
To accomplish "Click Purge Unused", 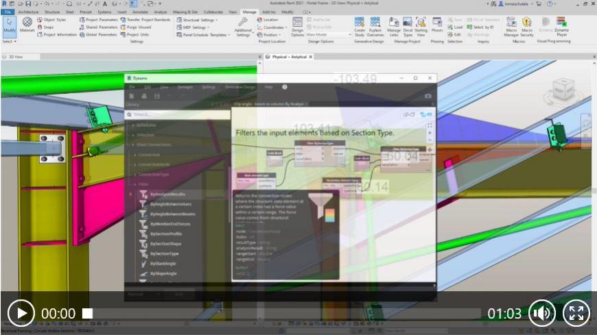I will click(x=136, y=27).
